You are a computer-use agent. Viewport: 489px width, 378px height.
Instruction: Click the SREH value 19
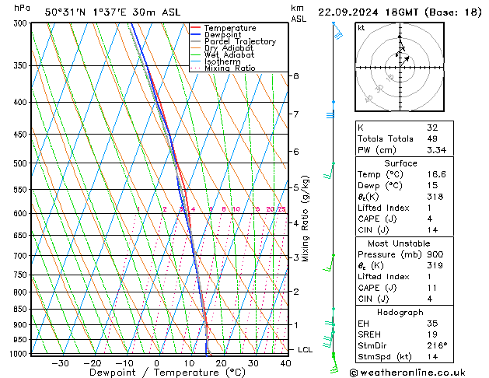[432, 334]
